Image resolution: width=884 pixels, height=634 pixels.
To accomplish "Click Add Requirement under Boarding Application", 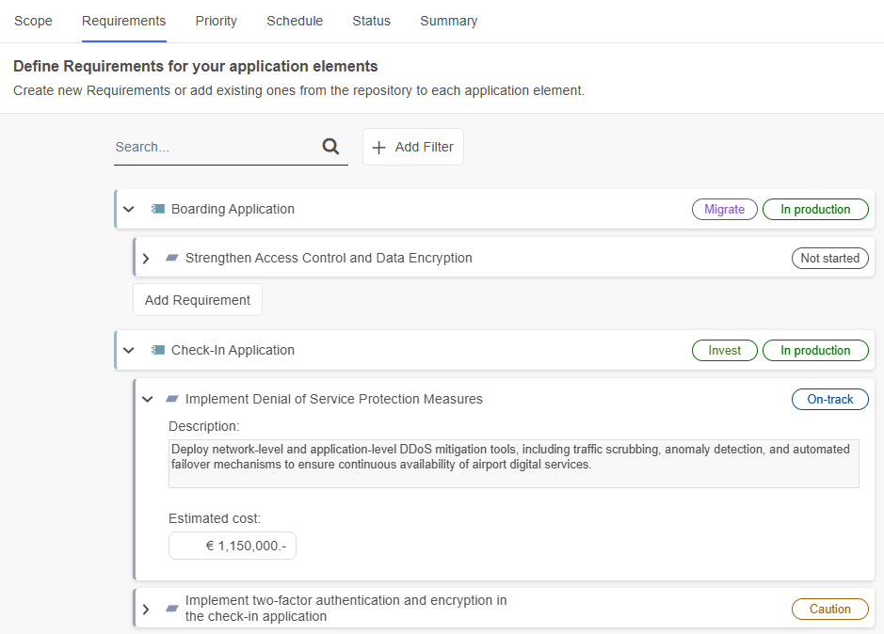I will 198,300.
